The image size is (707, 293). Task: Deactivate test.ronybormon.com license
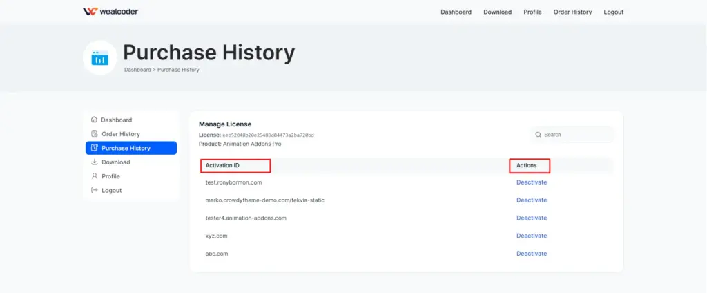(x=531, y=182)
